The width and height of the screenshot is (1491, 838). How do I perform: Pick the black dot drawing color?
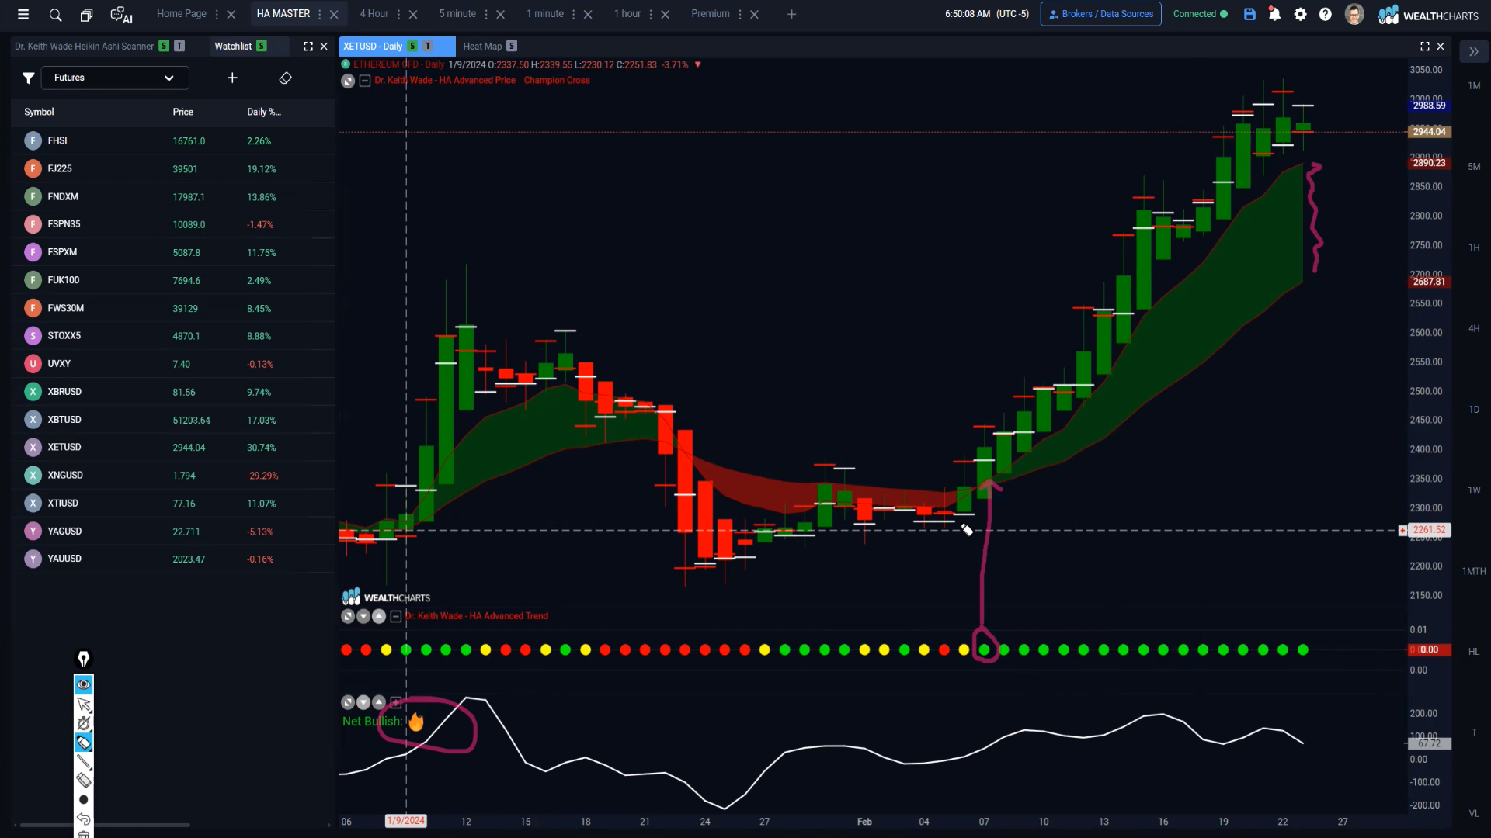click(84, 800)
